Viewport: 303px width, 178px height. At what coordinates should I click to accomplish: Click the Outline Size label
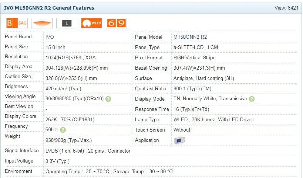pyautogui.click(x=18, y=77)
